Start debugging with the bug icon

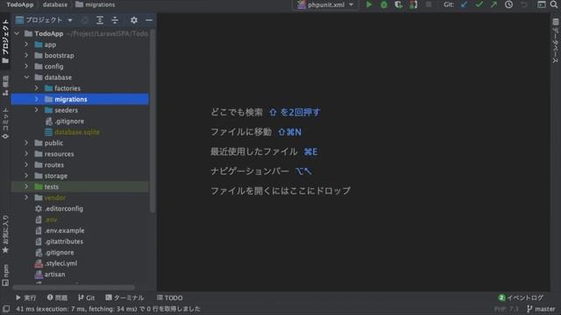point(384,4)
